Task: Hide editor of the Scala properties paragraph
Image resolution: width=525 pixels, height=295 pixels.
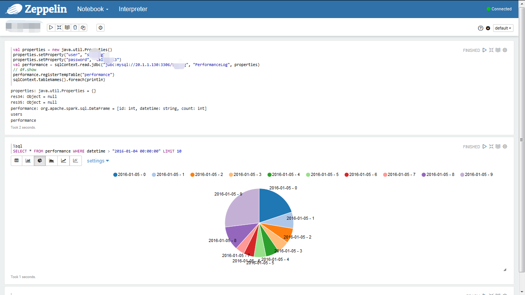Action: click(x=491, y=50)
